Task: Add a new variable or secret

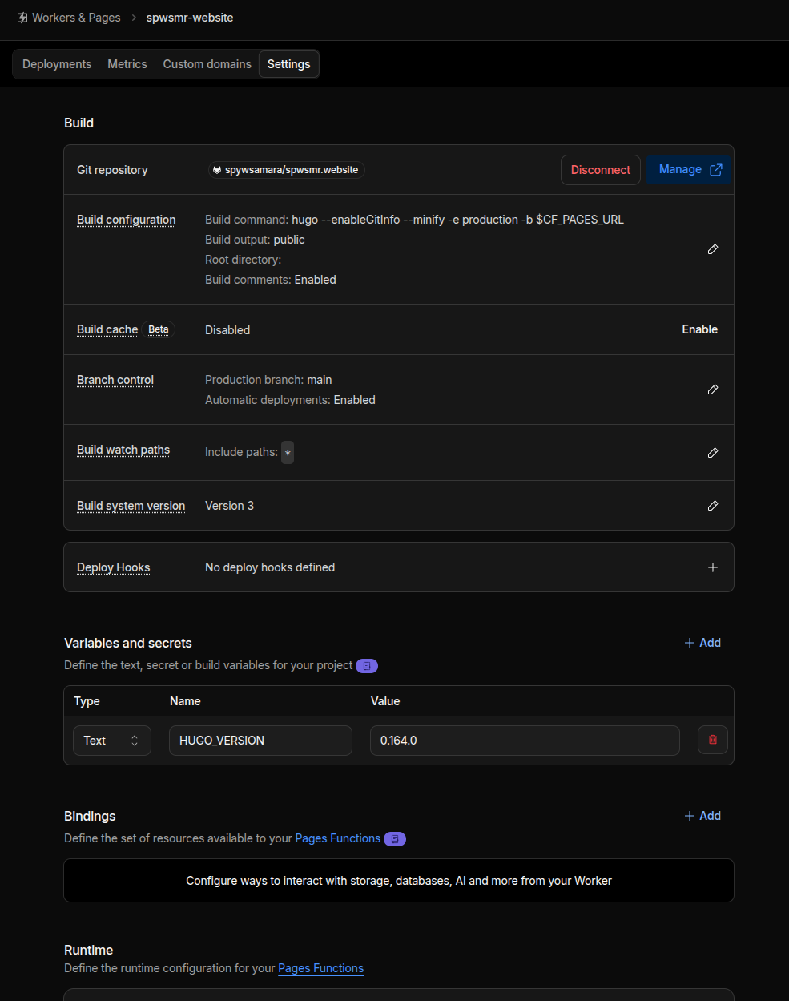Action: tap(702, 643)
